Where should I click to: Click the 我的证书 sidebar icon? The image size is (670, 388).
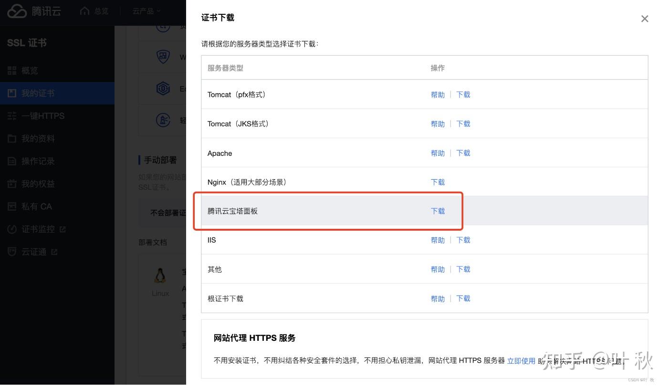pos(12,93)
